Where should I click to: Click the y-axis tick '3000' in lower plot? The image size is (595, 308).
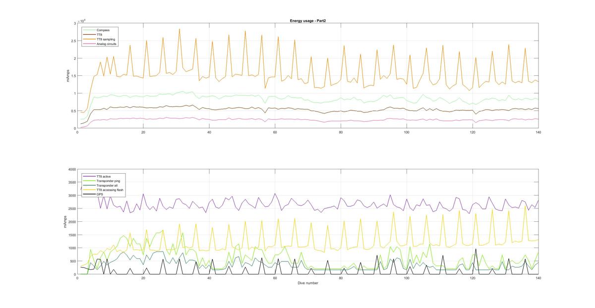(x=72, y=196)
